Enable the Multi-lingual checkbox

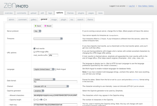coord(56,69)
